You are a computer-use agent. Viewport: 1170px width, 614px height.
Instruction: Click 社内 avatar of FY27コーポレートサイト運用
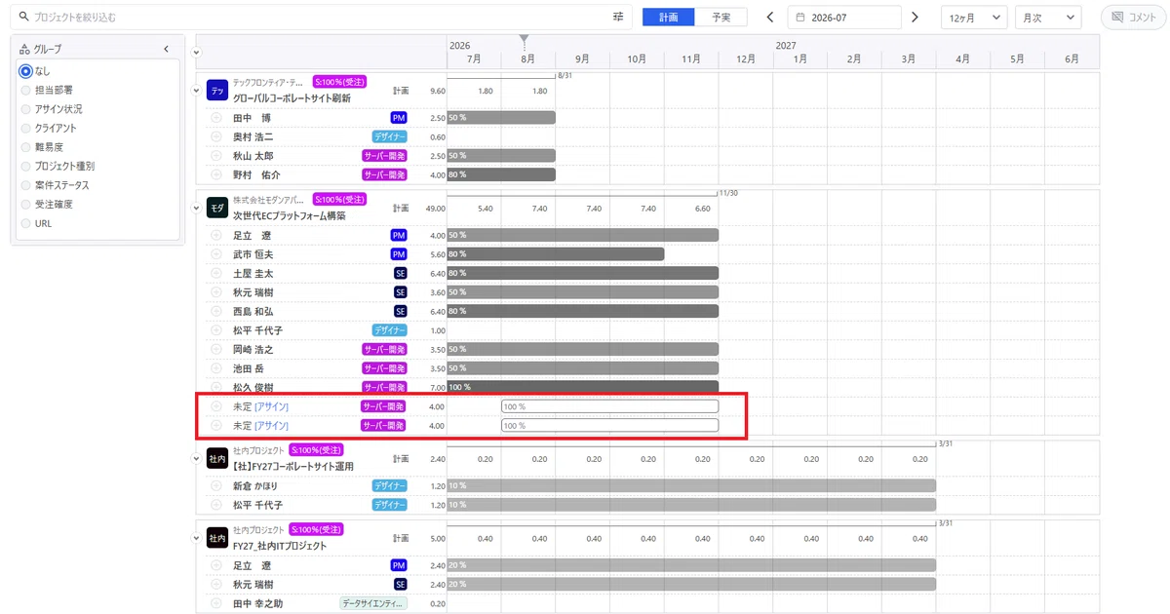pyautogui.click(x=217, y=458)
